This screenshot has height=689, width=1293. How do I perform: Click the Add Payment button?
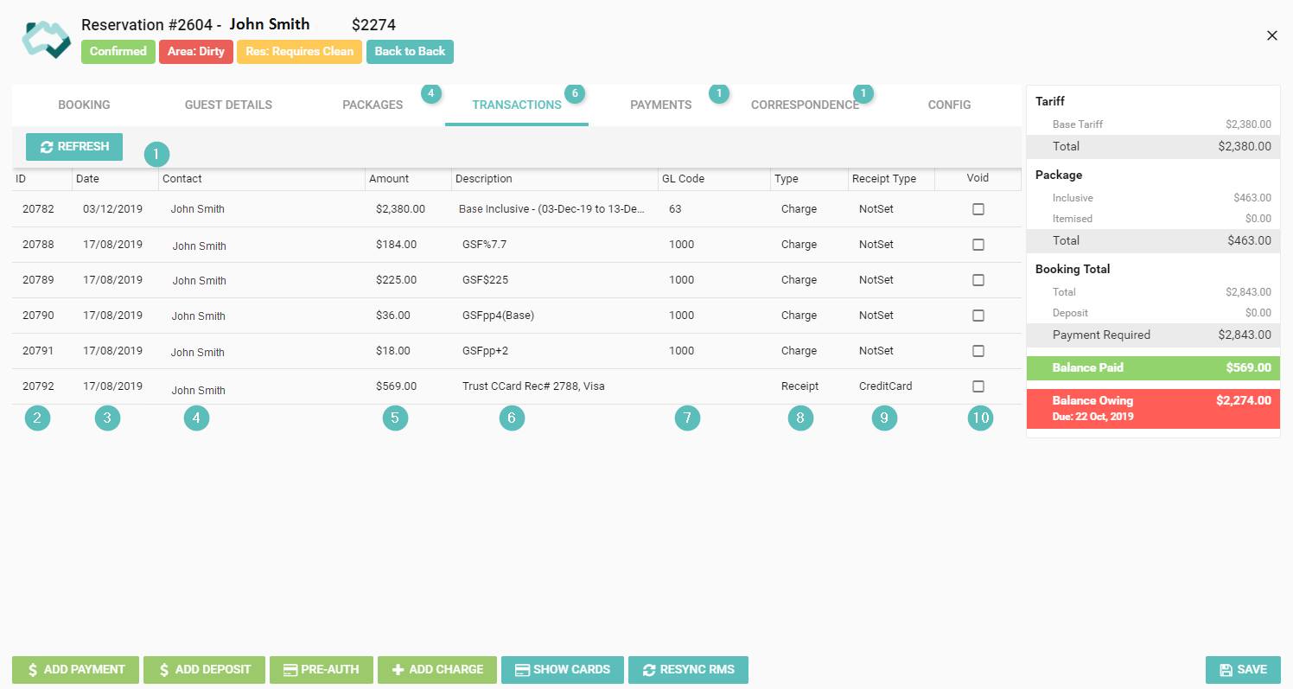click(75, 670)
